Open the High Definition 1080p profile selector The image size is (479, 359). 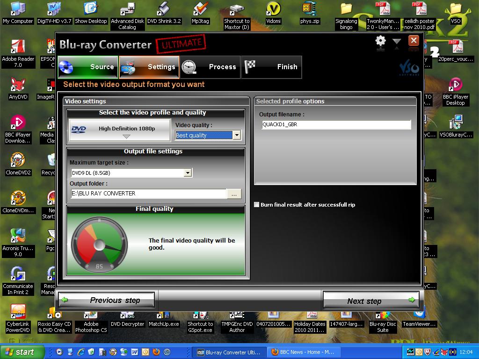pos(120,130)
